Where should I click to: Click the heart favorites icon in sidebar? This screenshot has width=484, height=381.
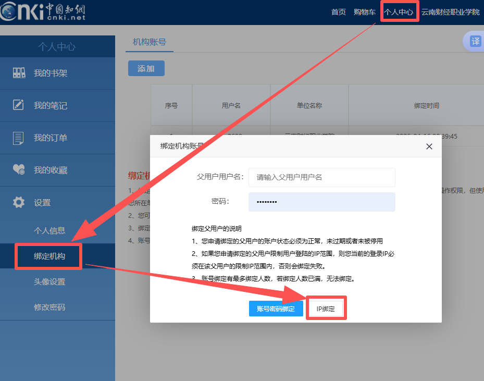(x=19, y=170)
